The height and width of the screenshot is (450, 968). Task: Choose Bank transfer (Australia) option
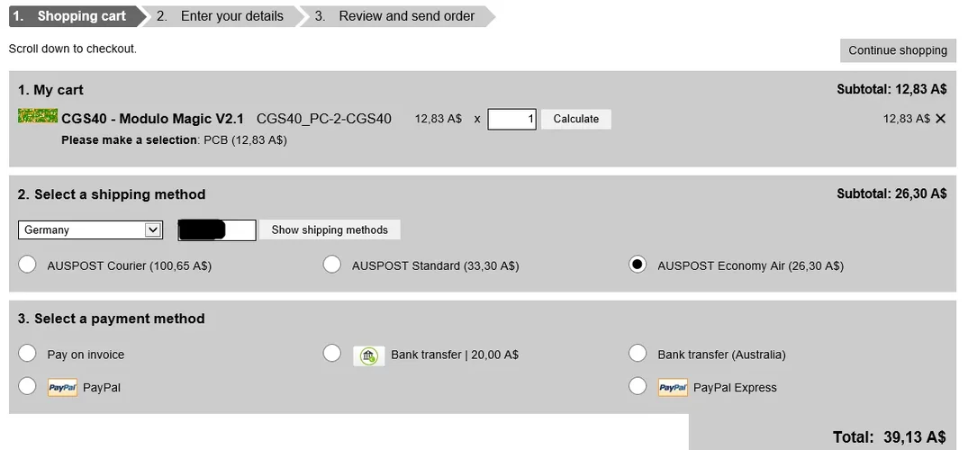[x=638, y=354]
